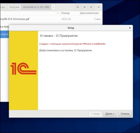Sort files by Дата изменения column
The image size is (140, 133).
(x=91, y=13)
